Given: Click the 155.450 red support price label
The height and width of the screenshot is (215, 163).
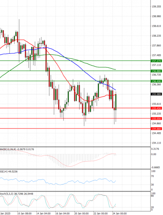Looking at the screenshot, I should (156, 108).
